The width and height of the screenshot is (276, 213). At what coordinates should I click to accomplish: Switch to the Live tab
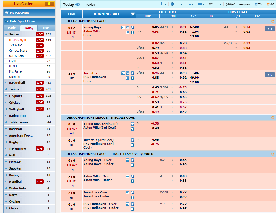46,28
